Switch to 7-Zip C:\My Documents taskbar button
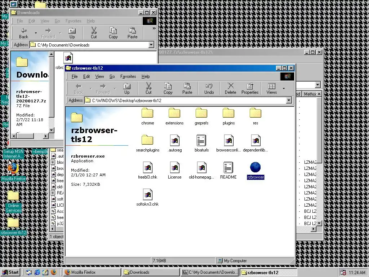369x277 pixels. [209, 272]
